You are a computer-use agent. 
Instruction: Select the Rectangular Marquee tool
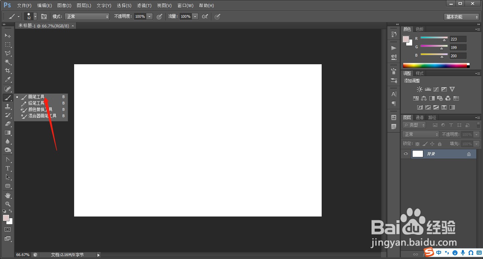(8, 45)
